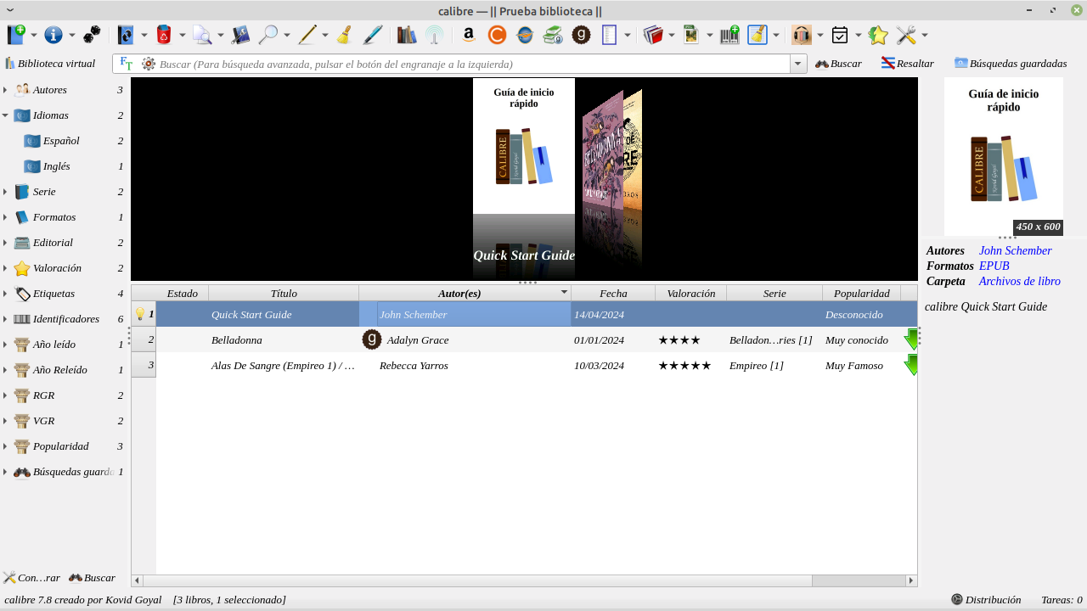Image resolution: width=1087 pixels, height=611 pixels.
Task: Click the Tareas: 0 status indicator
Action: 1062,600
